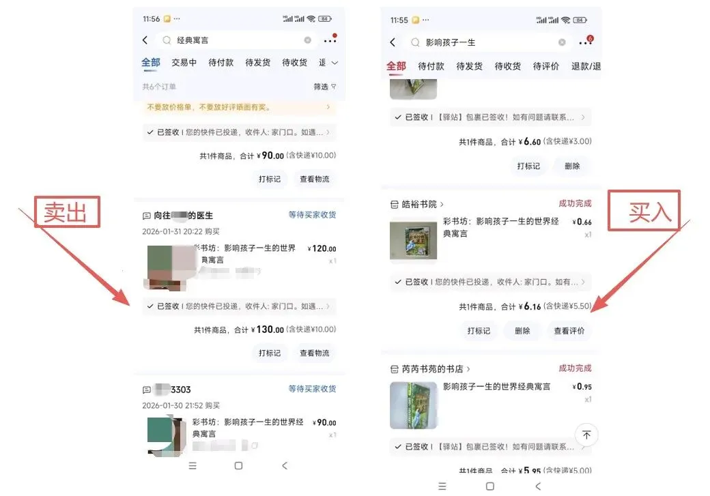Tap 打标记 on the ¥90.00 order

pos(270,179)
